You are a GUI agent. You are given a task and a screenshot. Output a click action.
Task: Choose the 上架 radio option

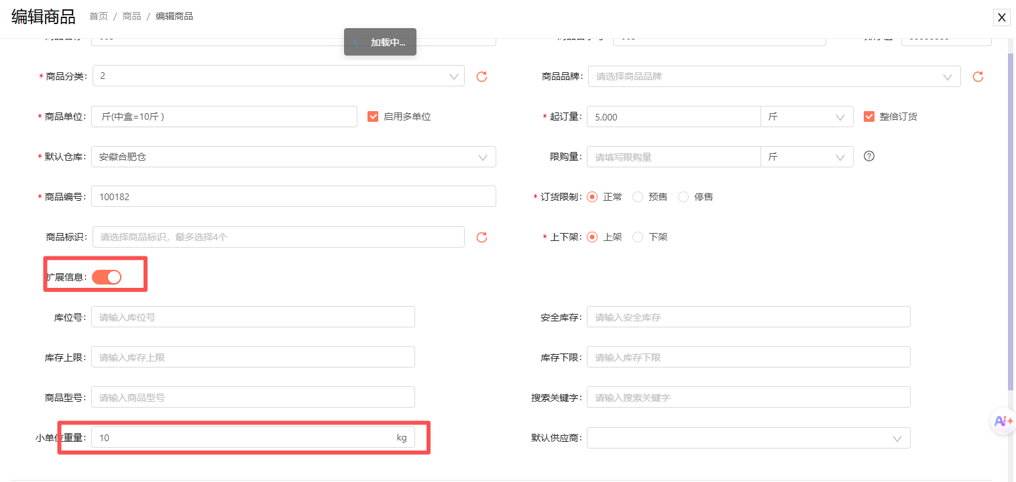(x=592, y=237)
